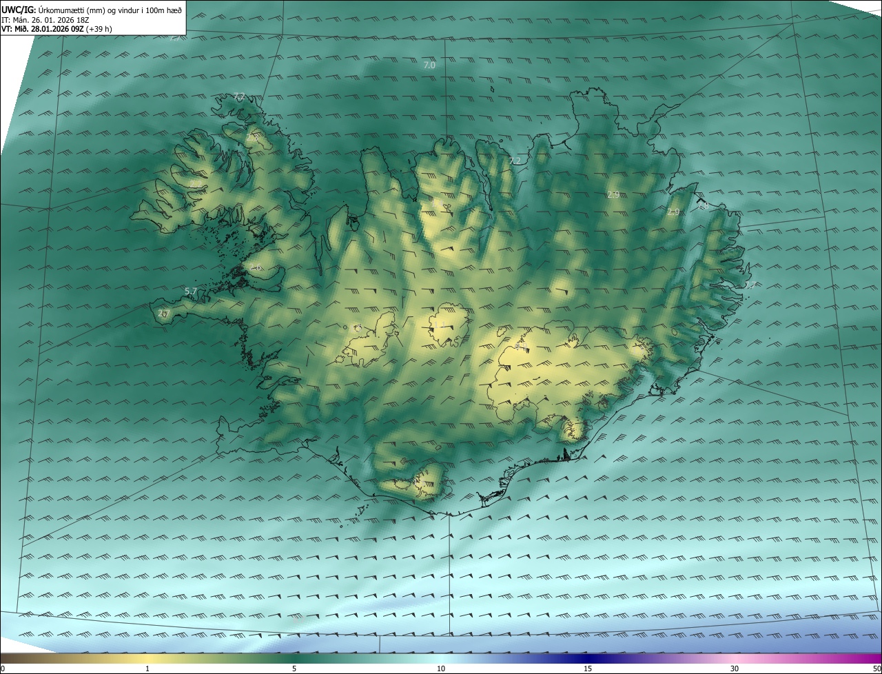Click the colorbar tick label "30"
This screenshot has height=674, width=882.
click(x=735, y=668)
